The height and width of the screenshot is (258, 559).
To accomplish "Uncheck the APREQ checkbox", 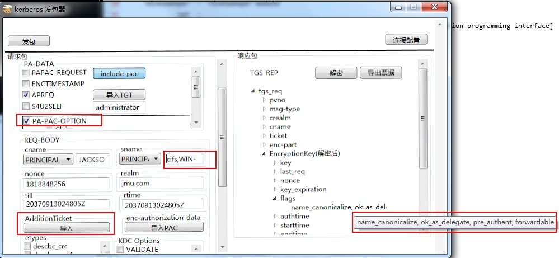I will coord(26,95).
